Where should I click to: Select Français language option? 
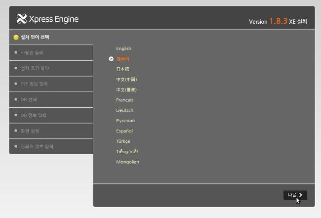124,100
